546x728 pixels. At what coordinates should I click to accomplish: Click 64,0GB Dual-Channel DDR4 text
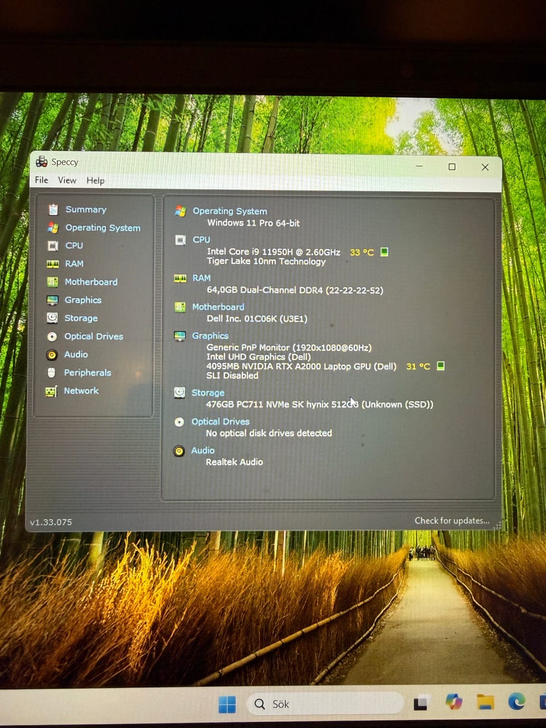pyautogui.click(x=295, y=290)
